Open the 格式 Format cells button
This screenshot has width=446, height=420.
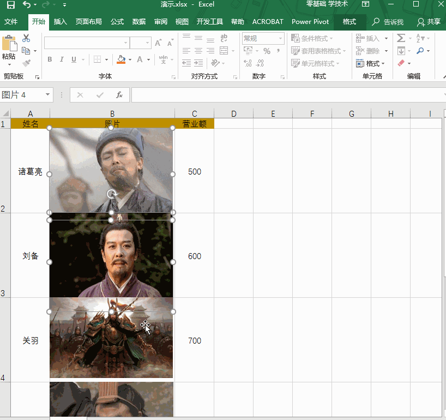(370, 63)
